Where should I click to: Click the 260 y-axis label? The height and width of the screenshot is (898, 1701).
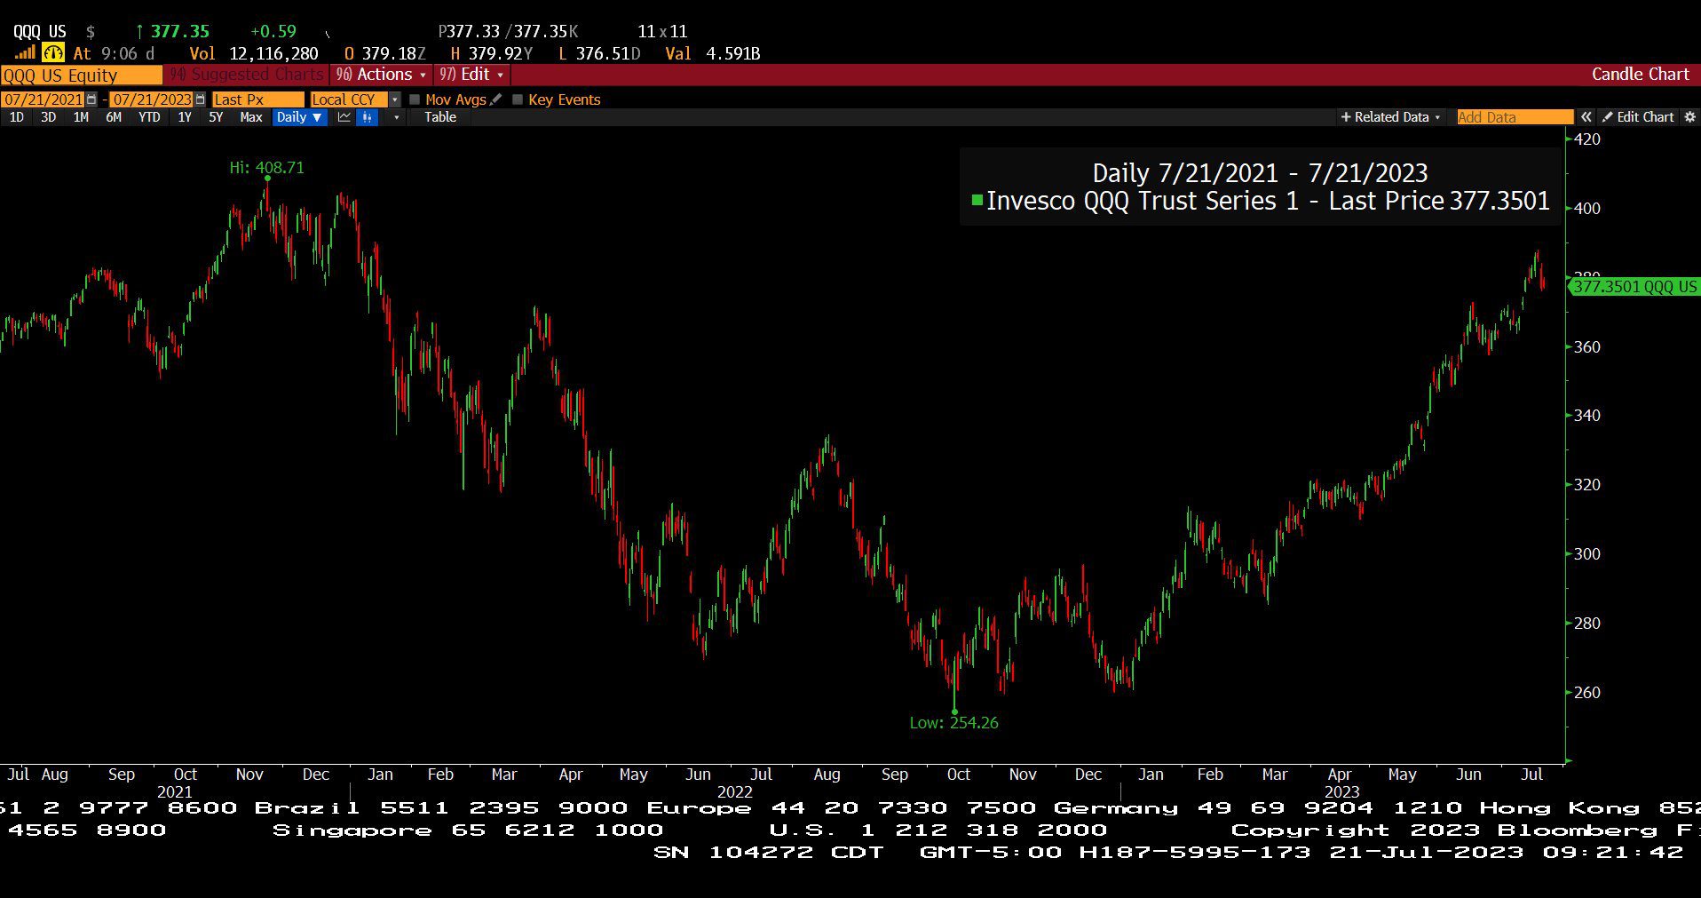click(x=1587, y=692)
